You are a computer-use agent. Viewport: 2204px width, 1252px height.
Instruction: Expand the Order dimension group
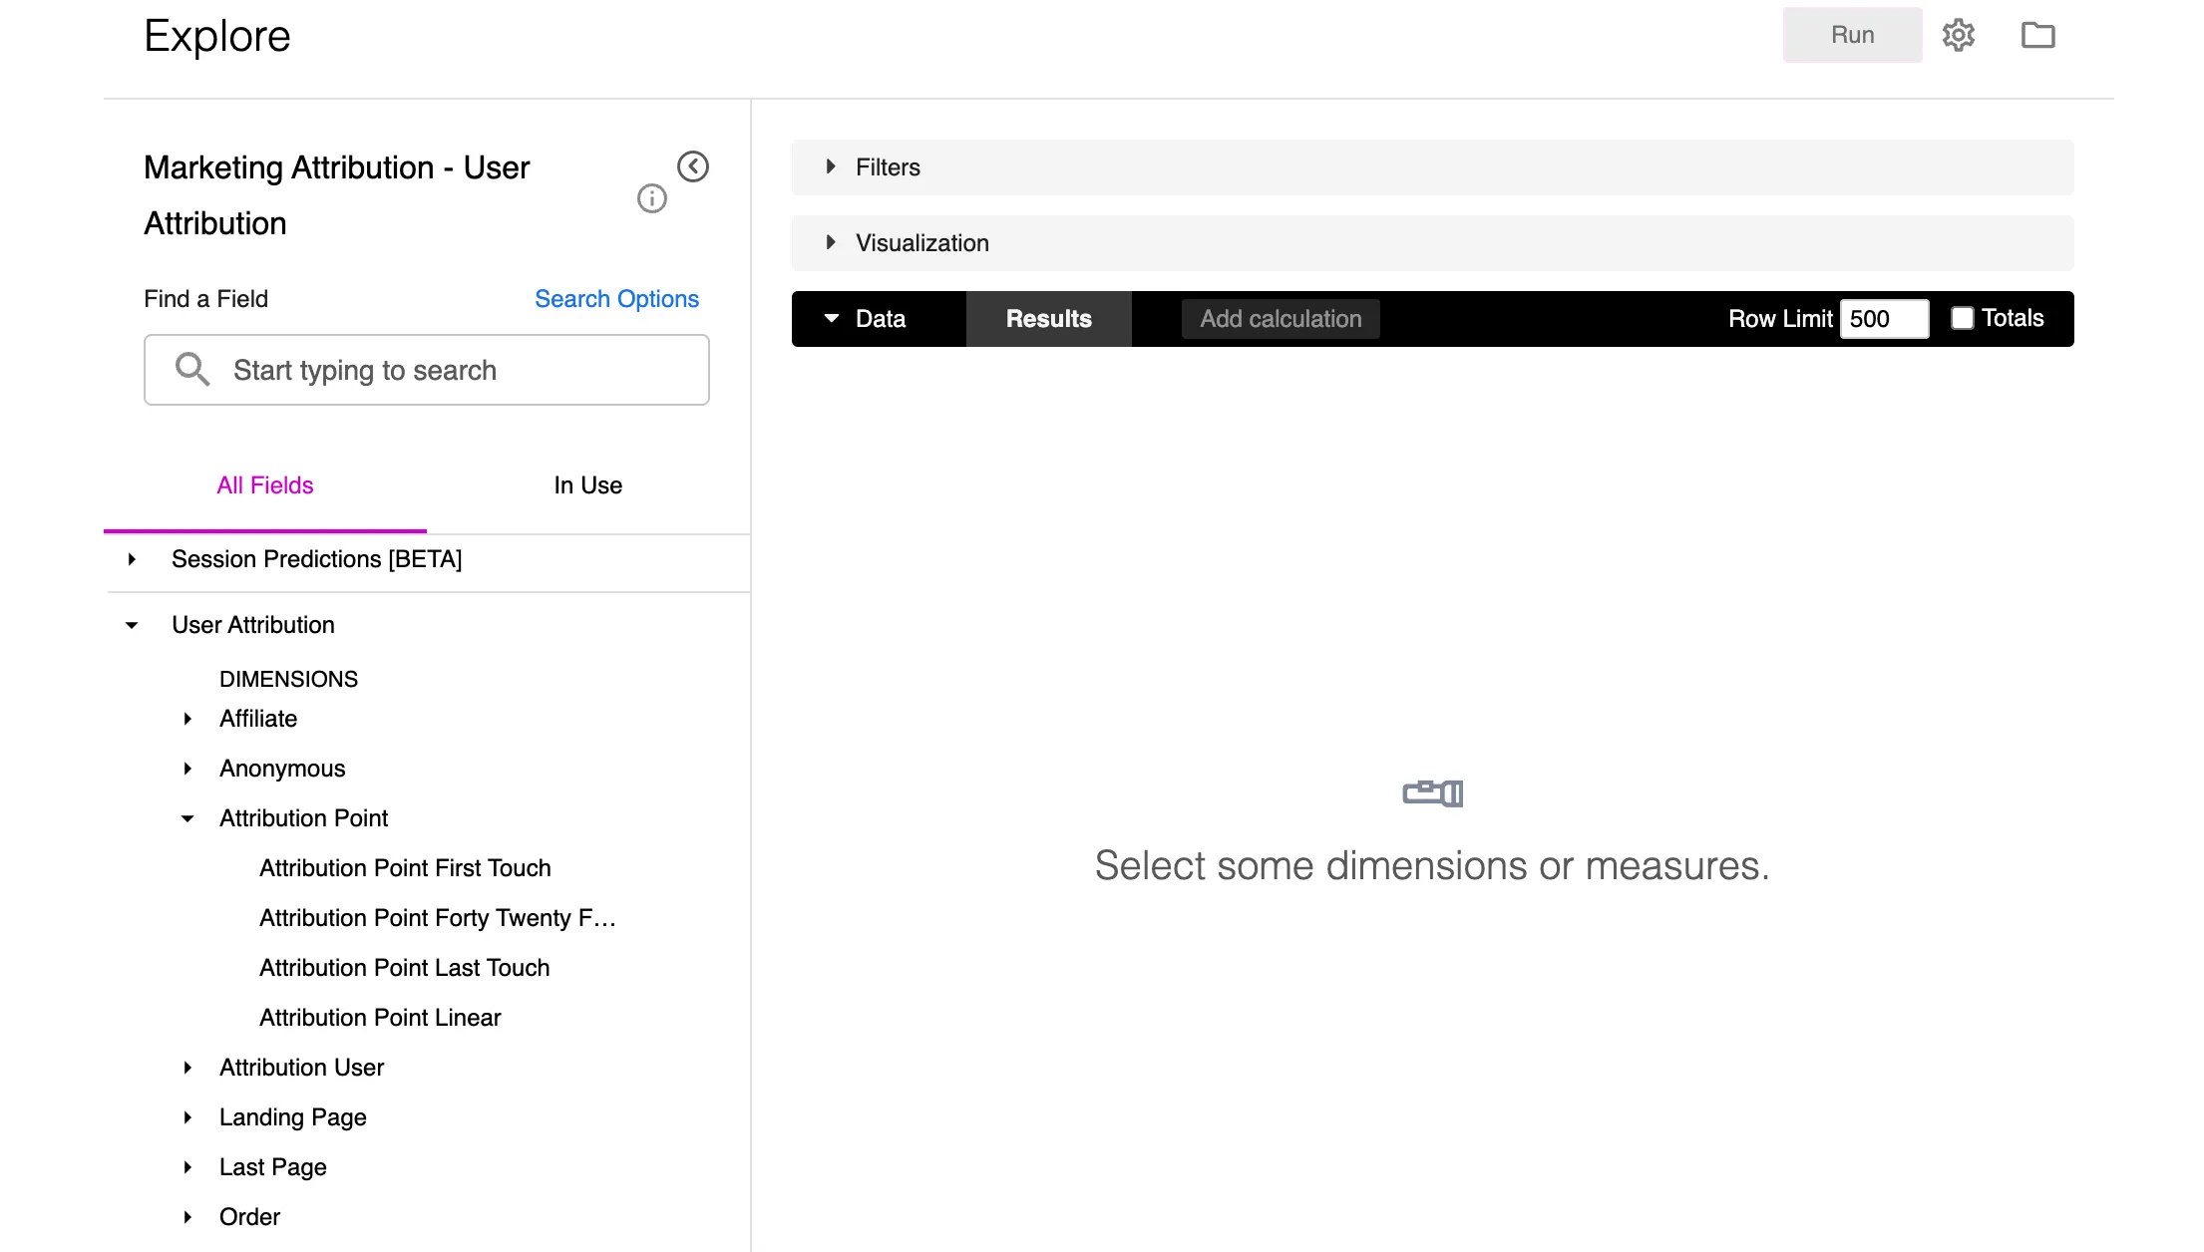point(187,1217)
